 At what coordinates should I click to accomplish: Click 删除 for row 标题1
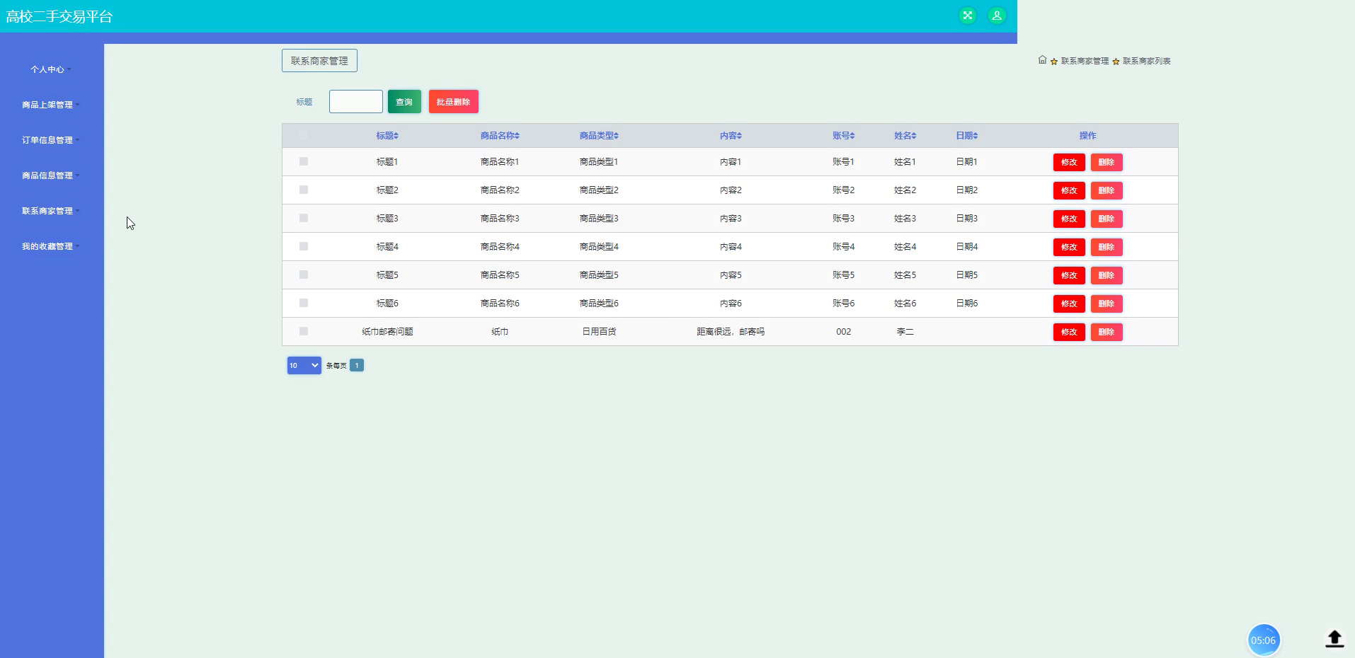point(1107,162)
